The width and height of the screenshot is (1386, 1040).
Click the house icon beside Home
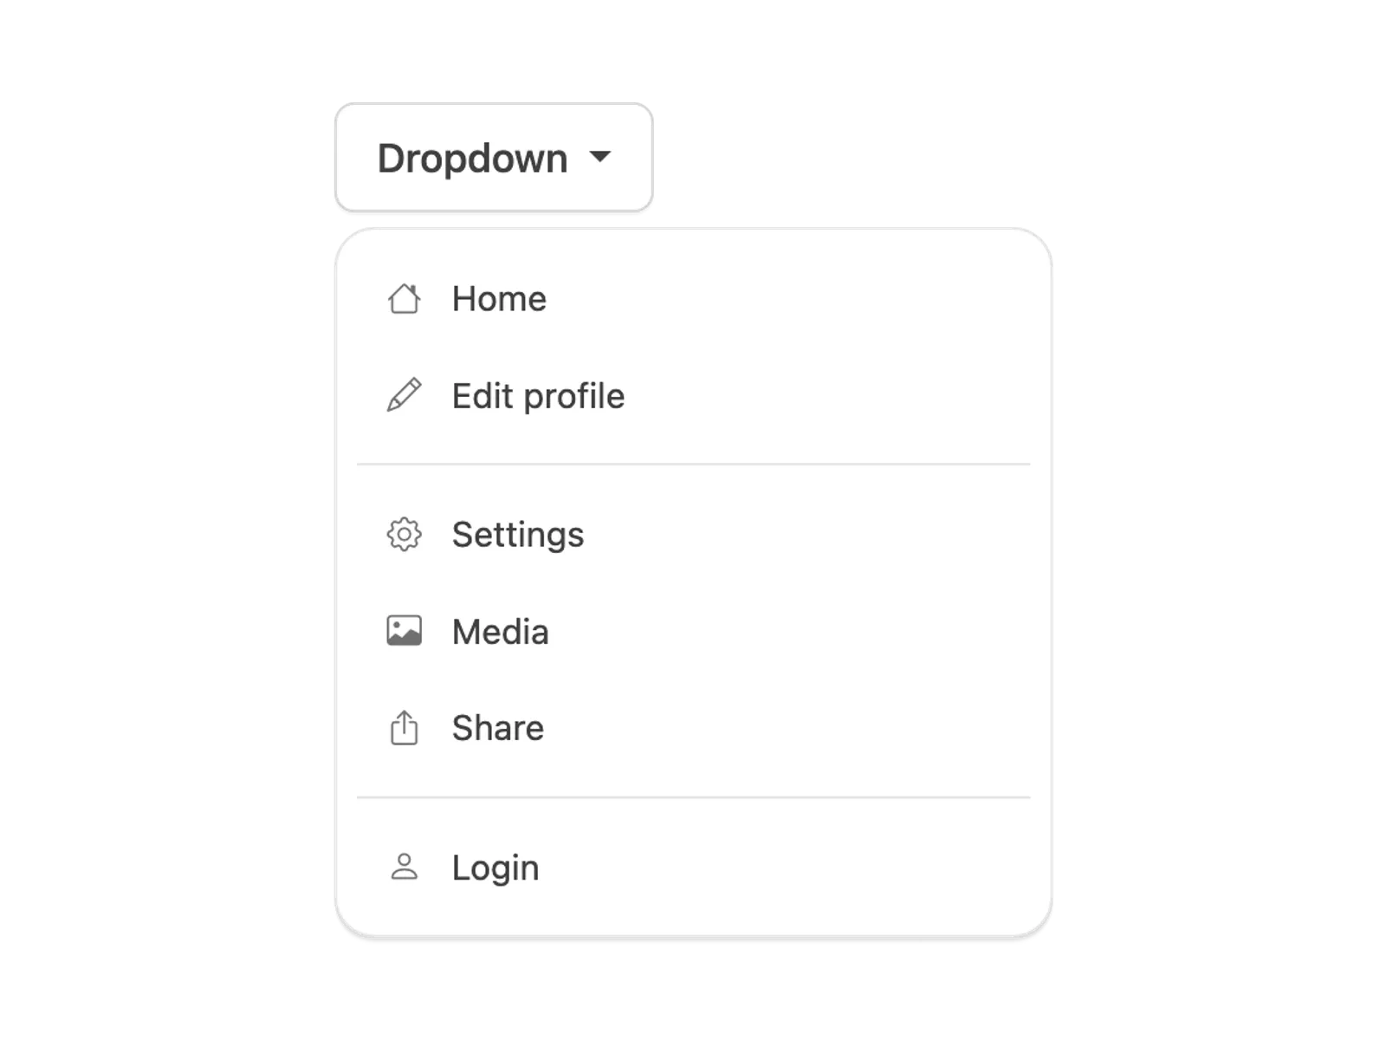click(x=404, y=299)
